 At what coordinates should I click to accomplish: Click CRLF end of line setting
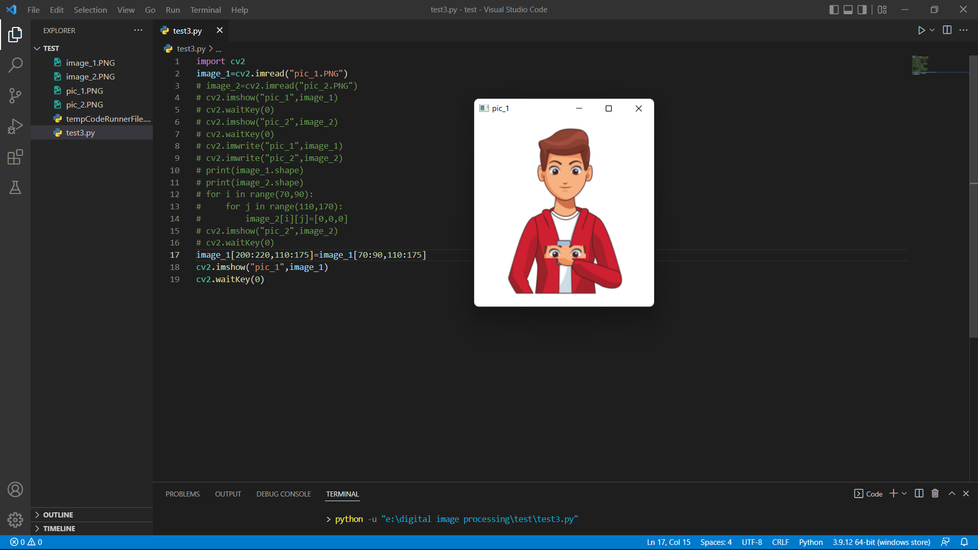(780, 542)
